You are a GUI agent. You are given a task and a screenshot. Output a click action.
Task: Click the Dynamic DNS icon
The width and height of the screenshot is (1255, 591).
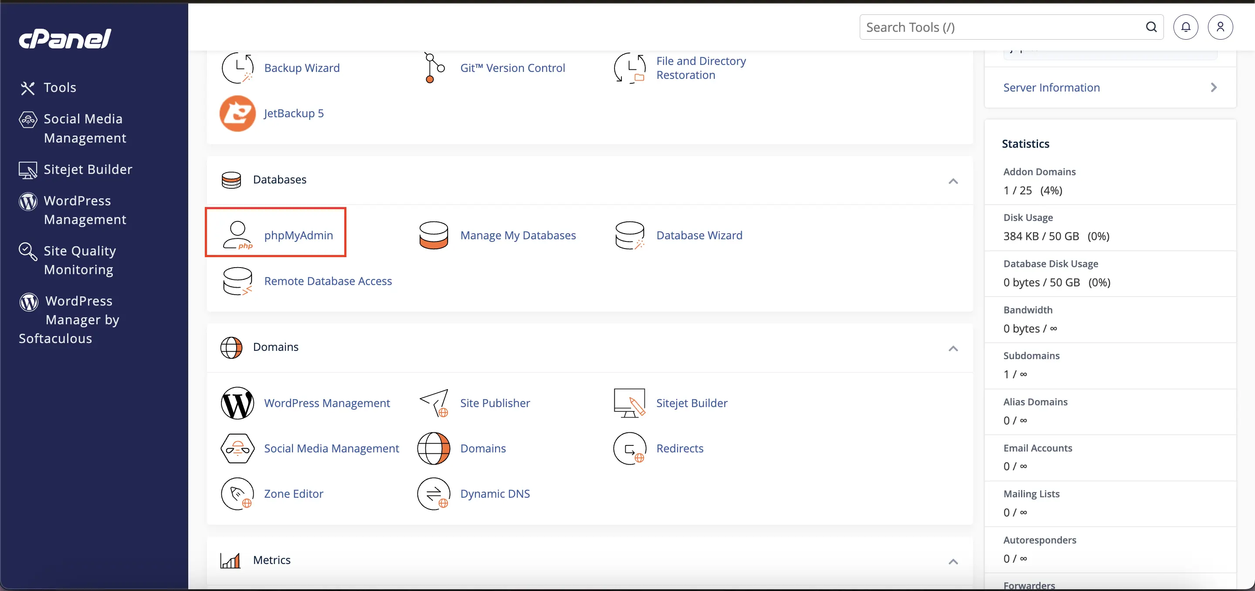click(x=434, y=493)
